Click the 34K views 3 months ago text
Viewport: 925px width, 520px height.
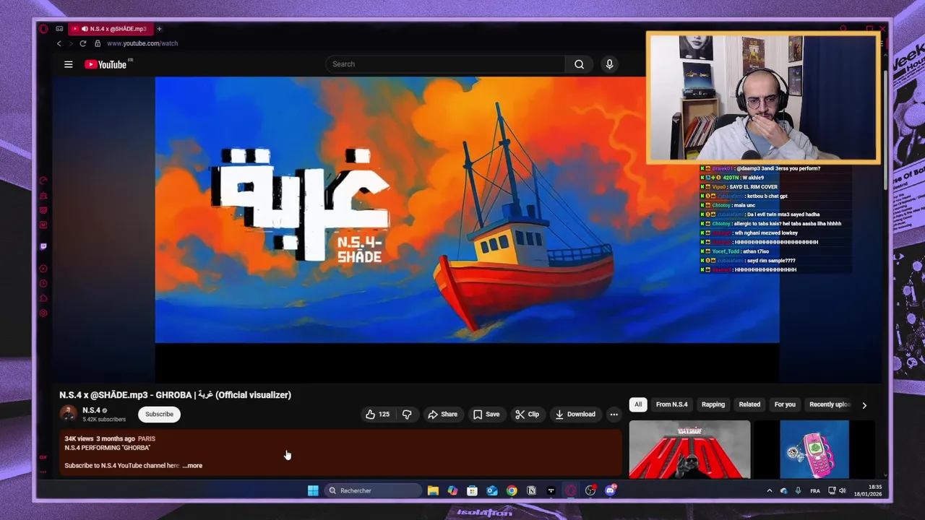[100, 438]
